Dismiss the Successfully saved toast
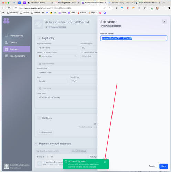This screenshot has width=171, height=172. (105, 162)
